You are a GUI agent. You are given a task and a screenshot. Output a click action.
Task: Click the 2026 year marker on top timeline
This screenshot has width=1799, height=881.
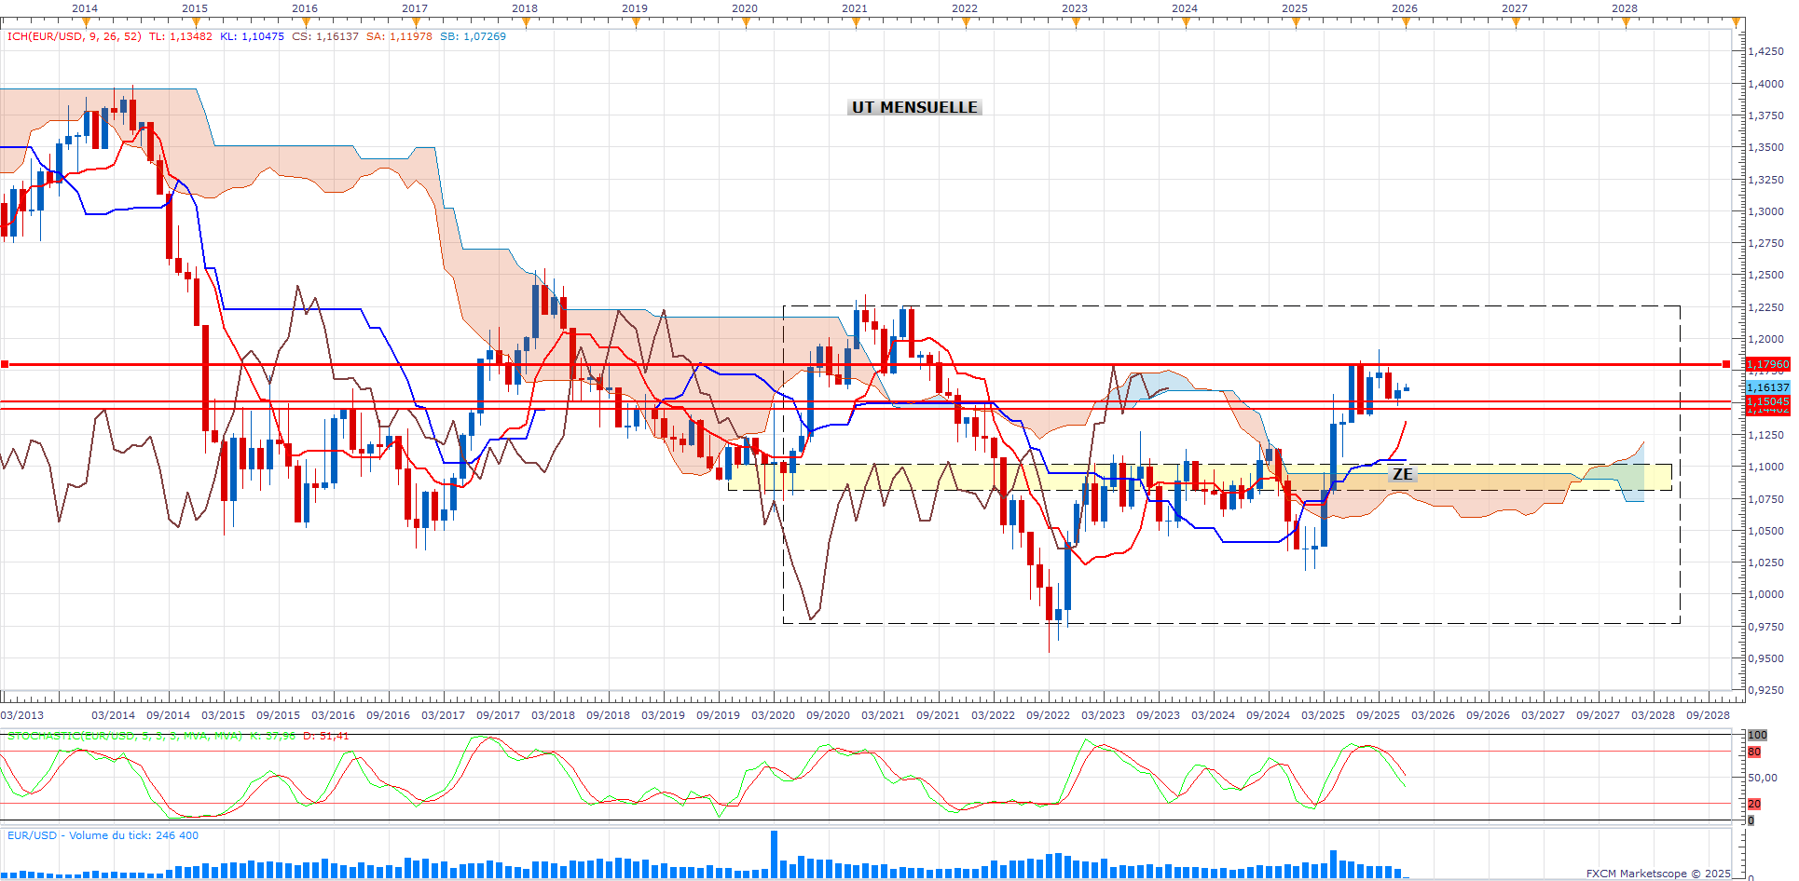1405,8
